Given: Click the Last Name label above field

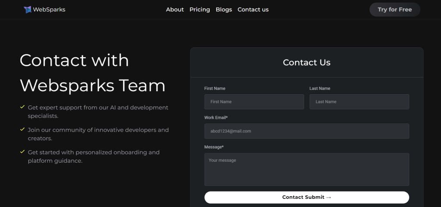Looking at the screenshot, I should (320, 89).
